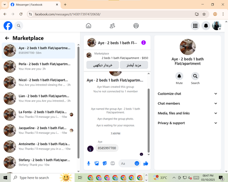The height and width of the screenshot is (182, 228).
Task: Select the Messenger | Facebook tab
Action: click(35, 5)
